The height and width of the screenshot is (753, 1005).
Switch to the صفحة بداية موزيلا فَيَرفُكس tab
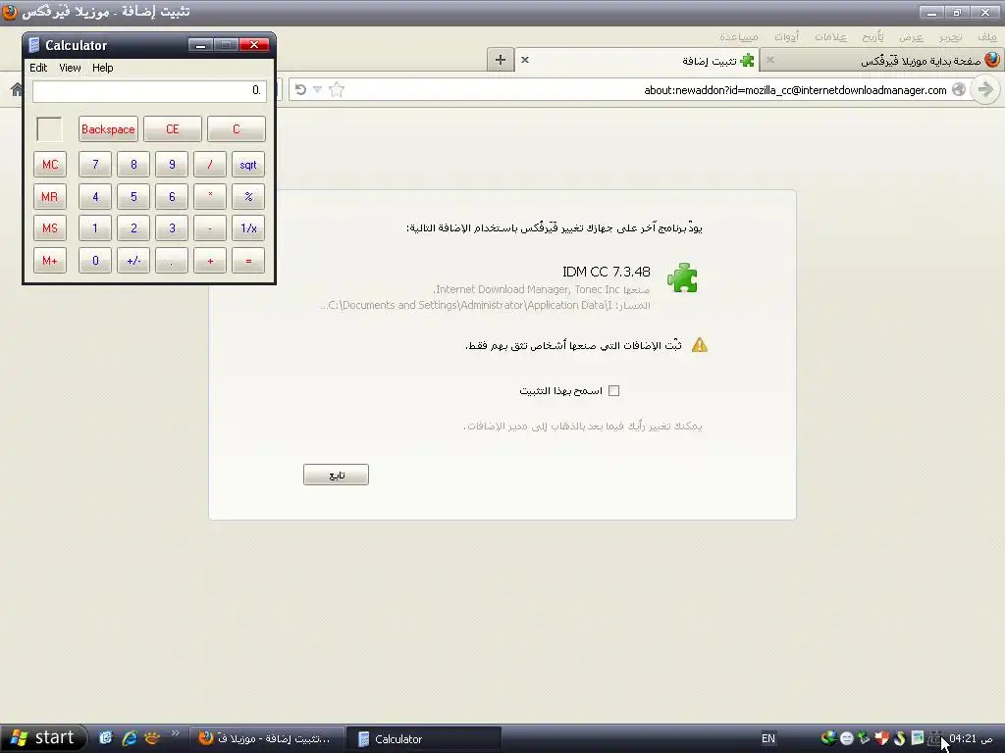tap(883, 60)
